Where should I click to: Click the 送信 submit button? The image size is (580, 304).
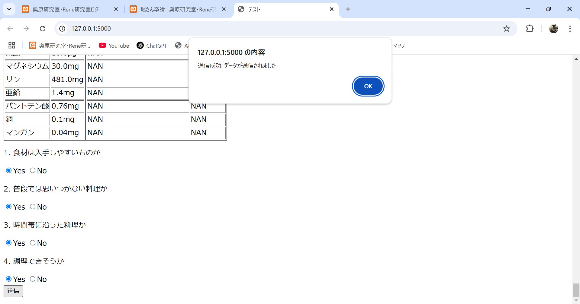click(13, 291)
